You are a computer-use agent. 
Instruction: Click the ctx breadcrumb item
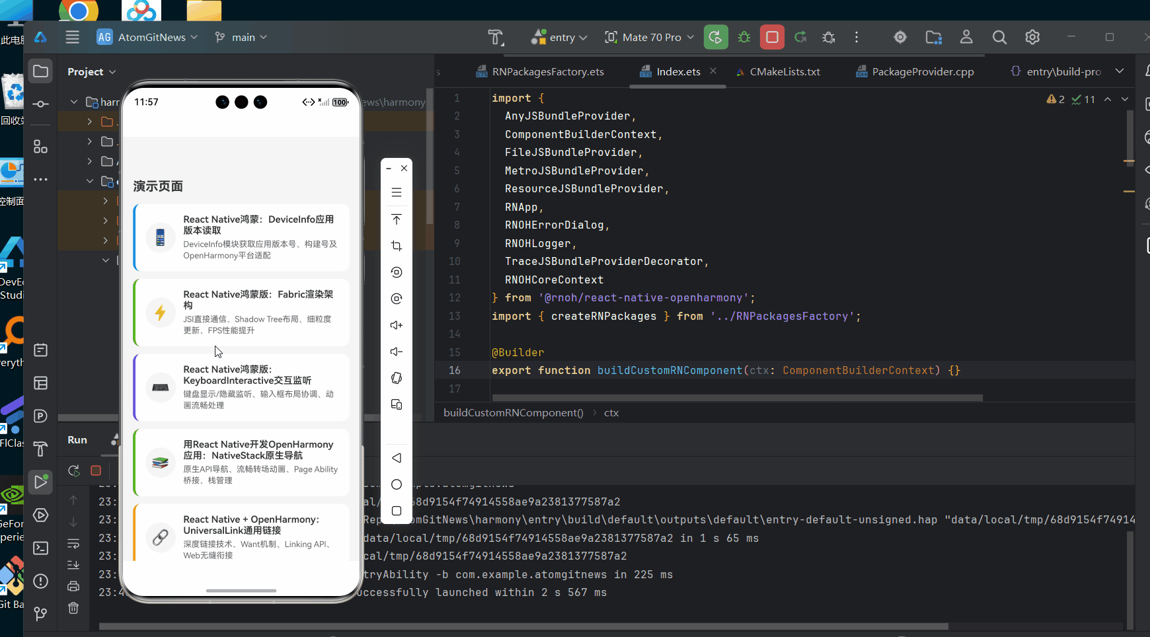(611, 412)
